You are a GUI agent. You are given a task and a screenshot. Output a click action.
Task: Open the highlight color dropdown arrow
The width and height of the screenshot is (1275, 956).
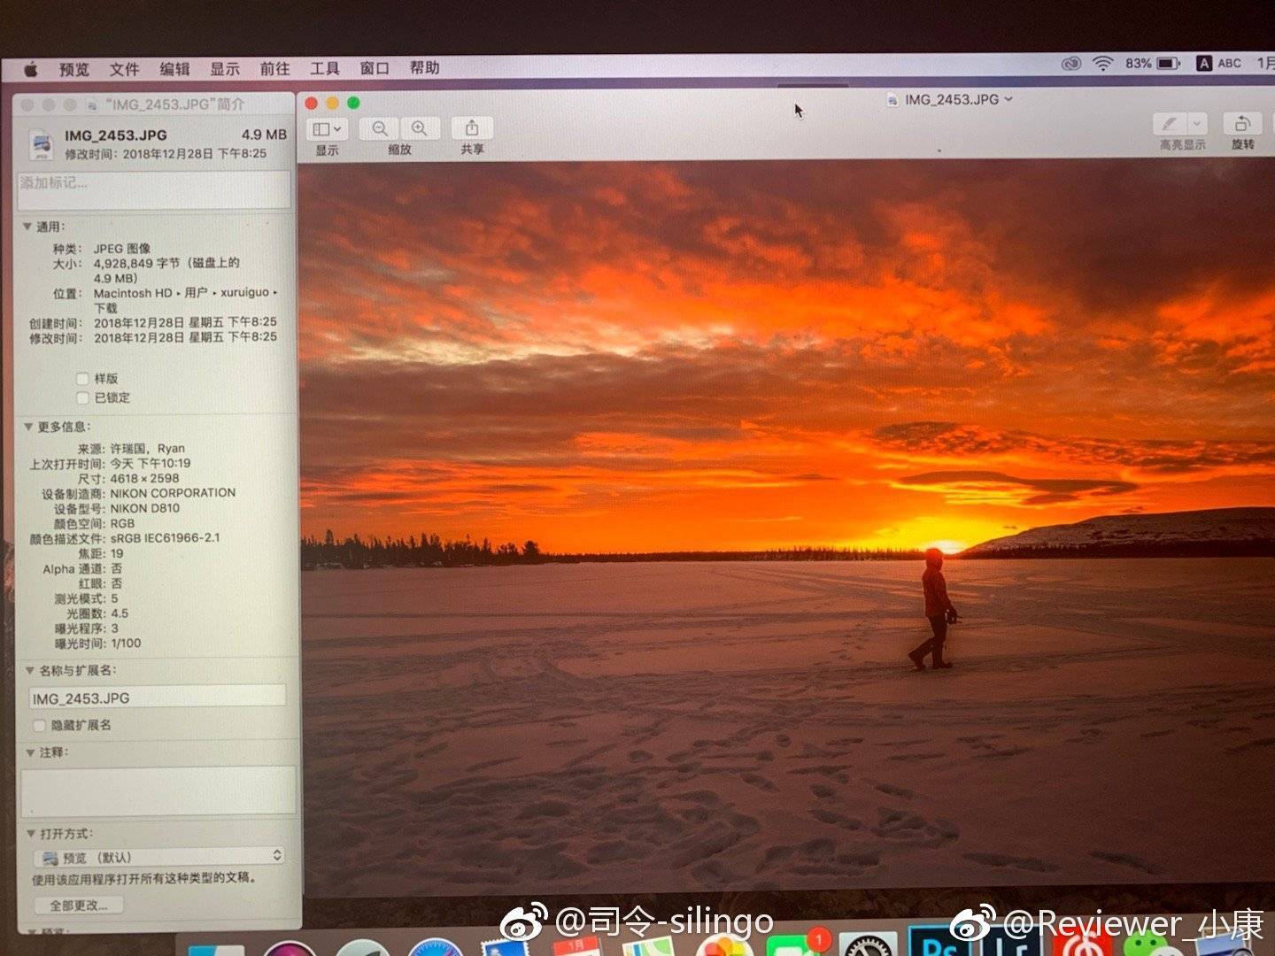1197,124
